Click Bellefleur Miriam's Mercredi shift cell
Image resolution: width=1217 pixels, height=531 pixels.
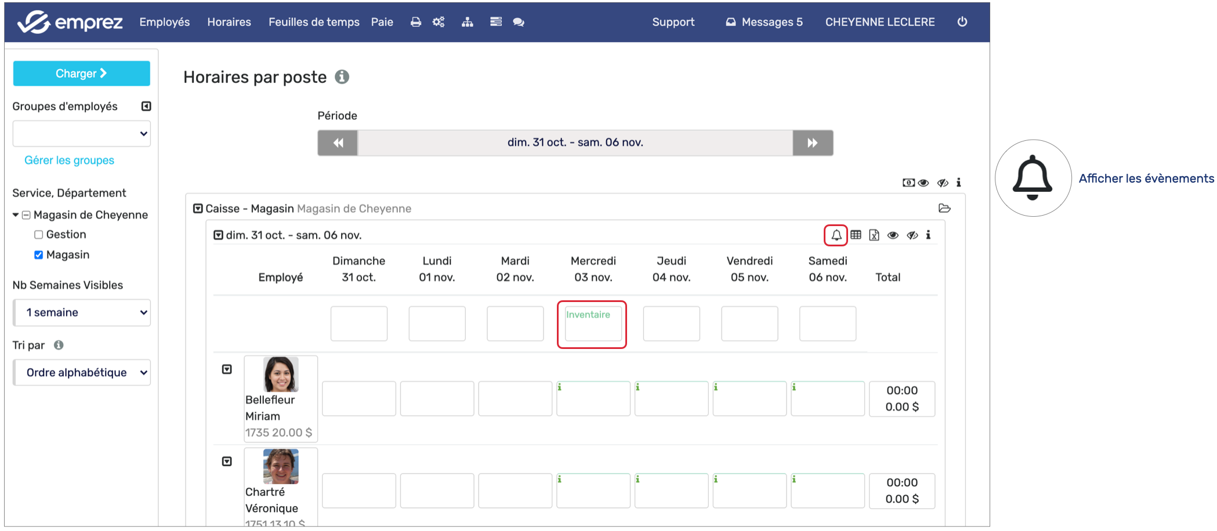click(x=593, y=398)
